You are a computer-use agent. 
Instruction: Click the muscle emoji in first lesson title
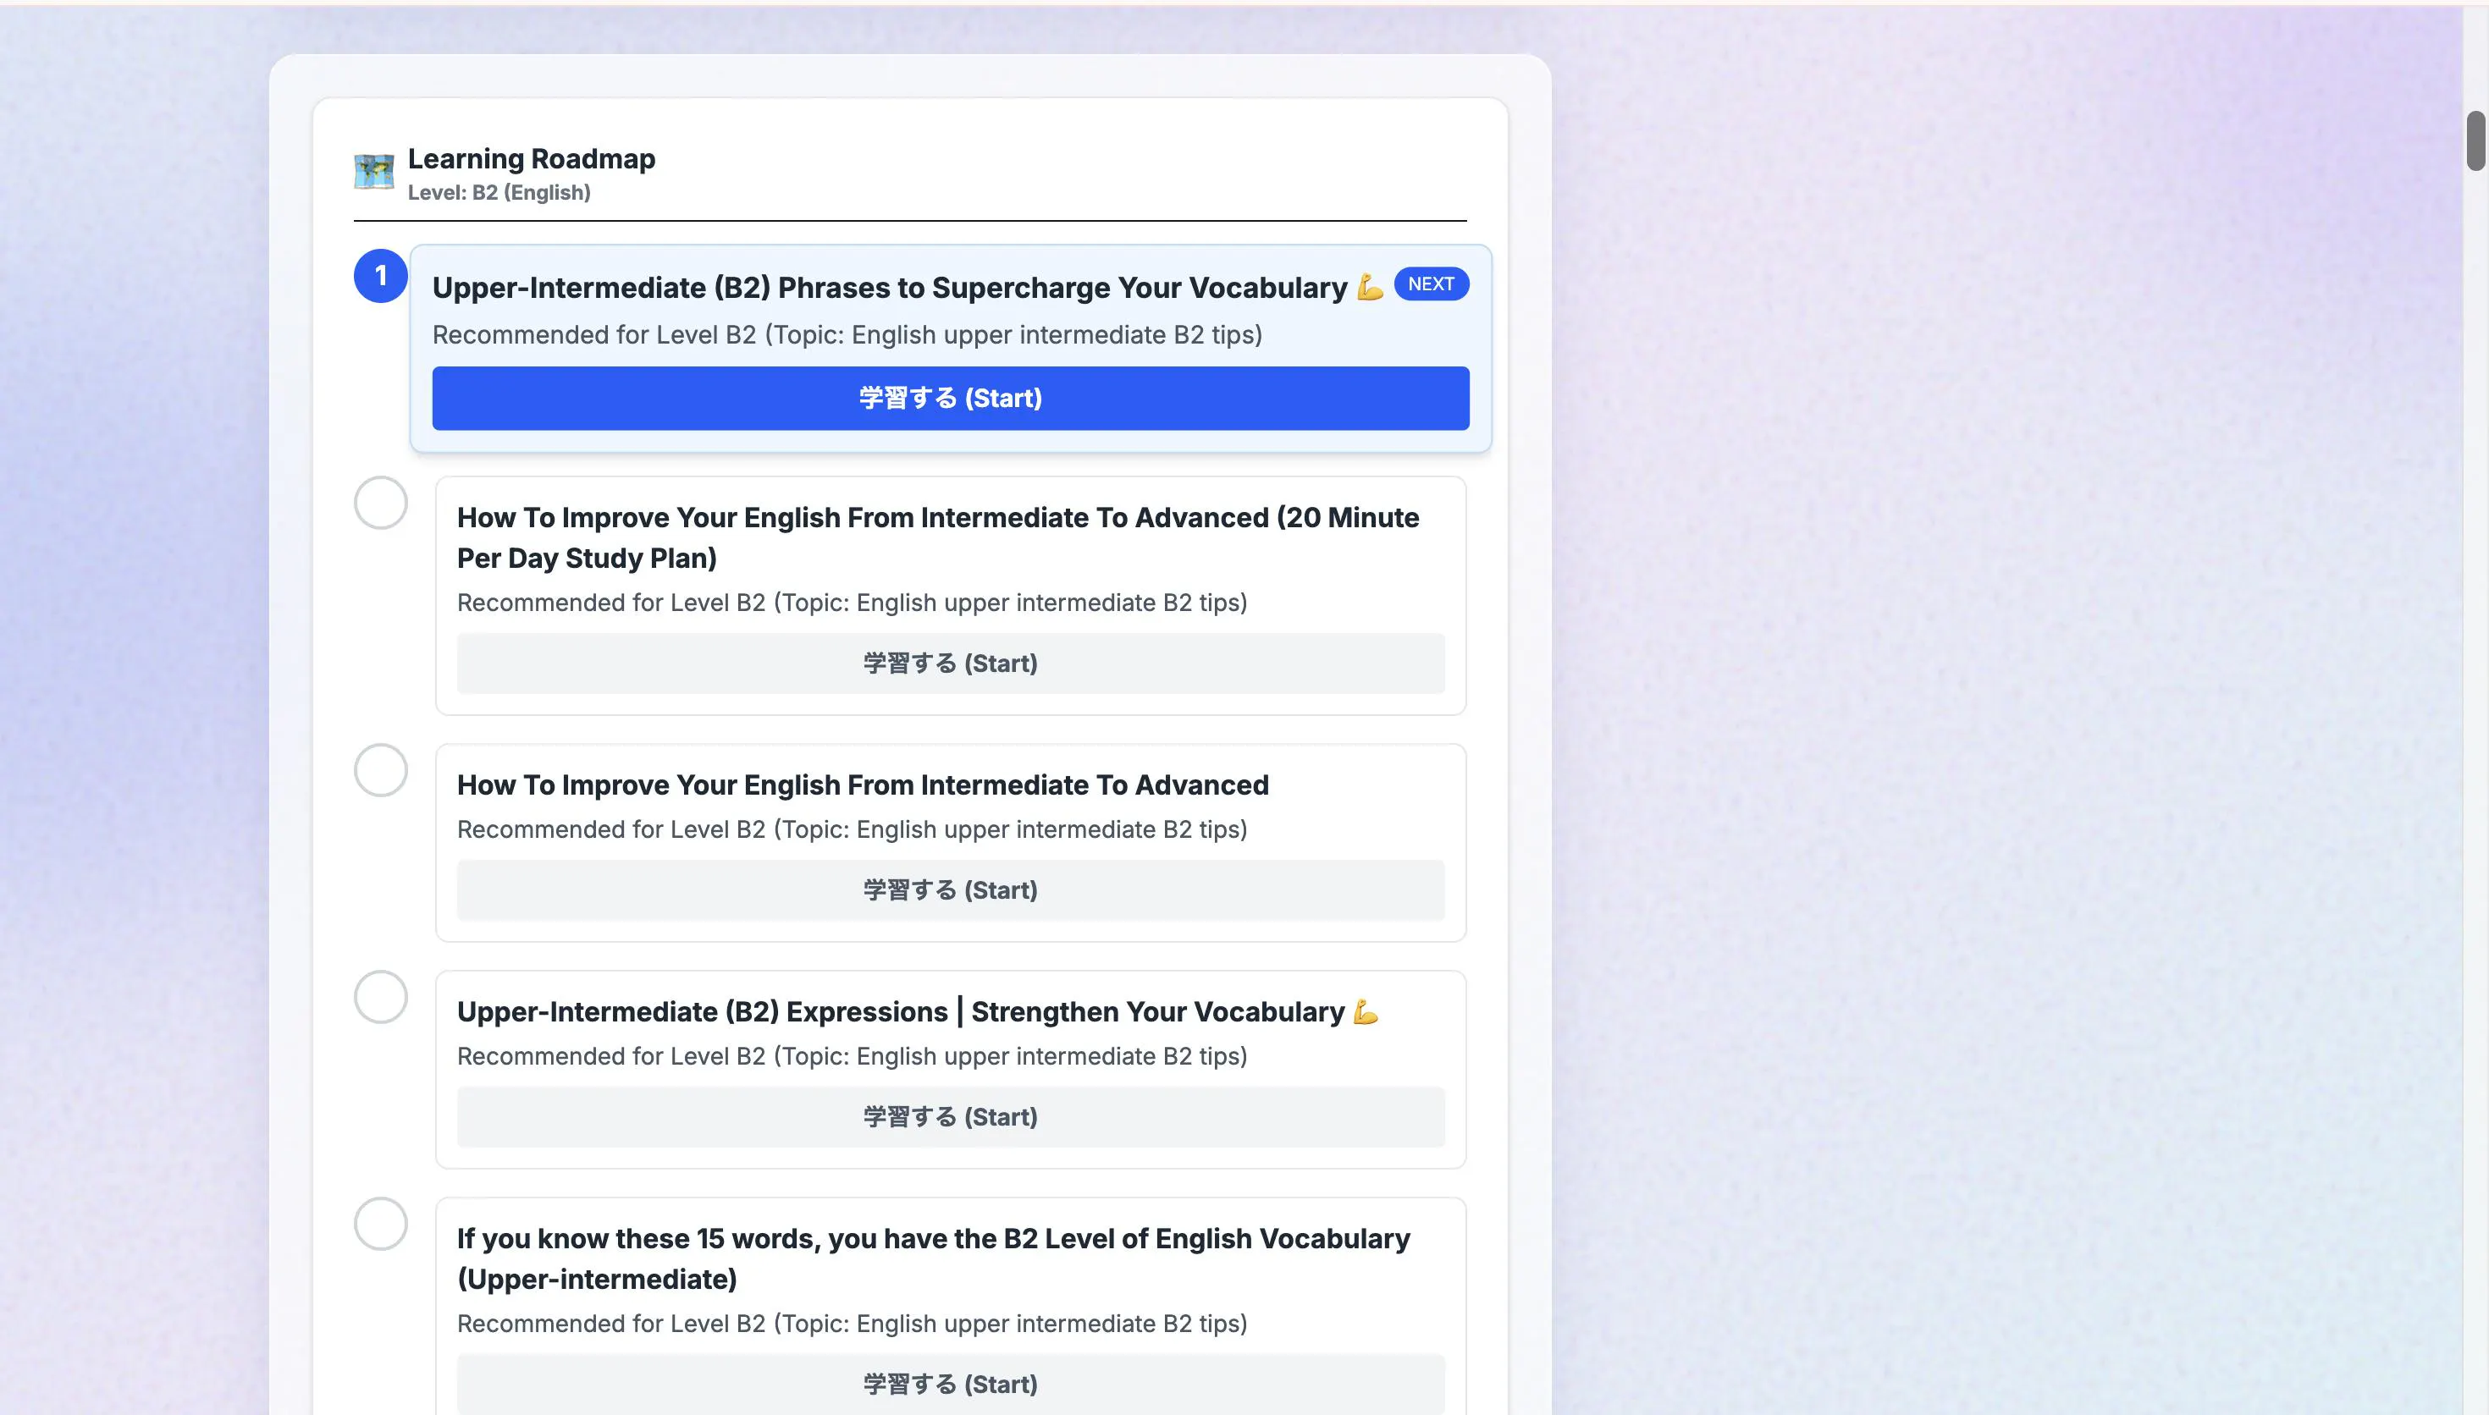pyautogui.click(x=1370, y=288)
